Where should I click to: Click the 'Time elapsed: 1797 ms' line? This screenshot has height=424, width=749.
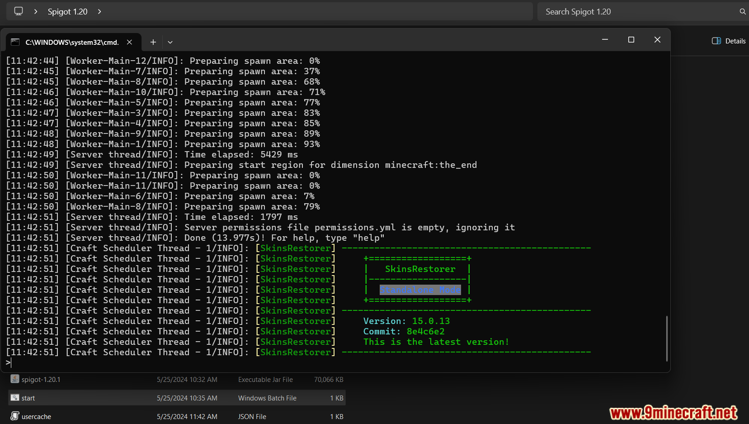(152, 217)
